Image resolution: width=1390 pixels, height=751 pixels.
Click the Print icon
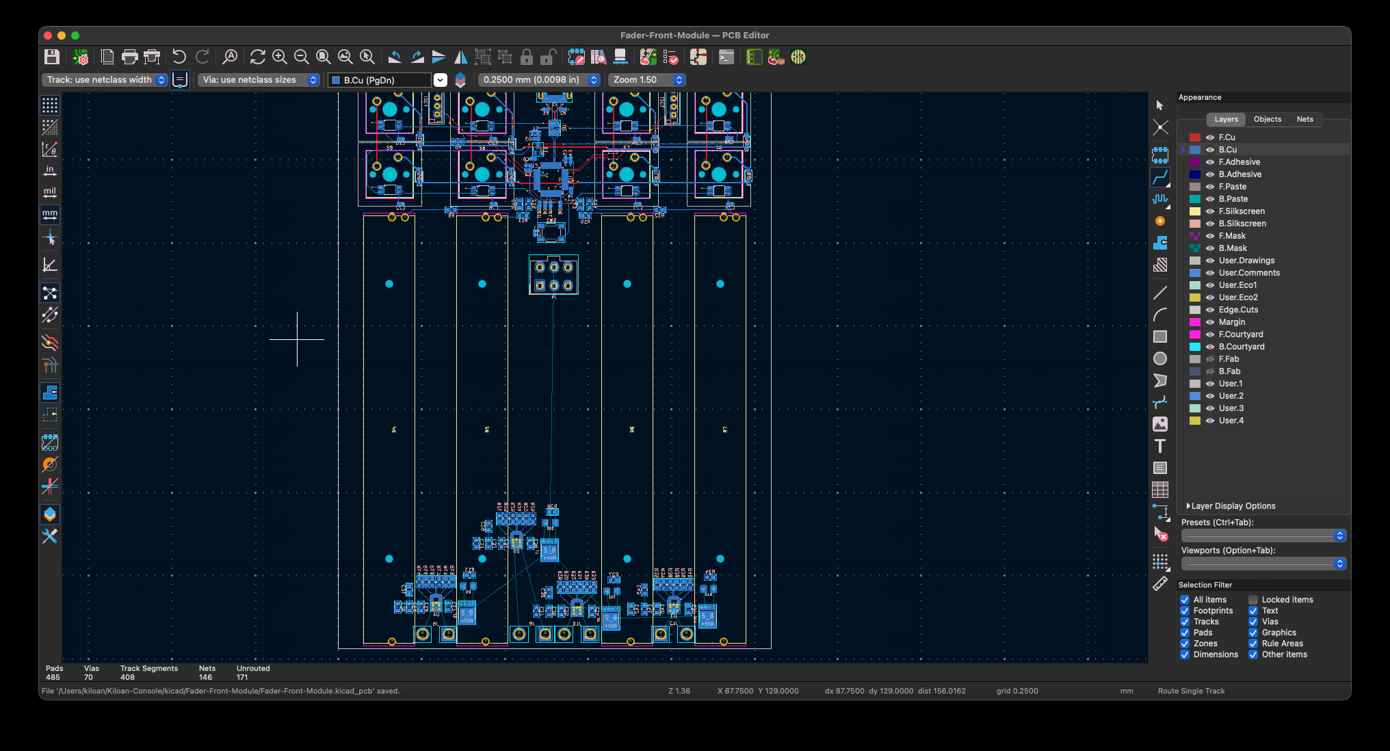[x=129, y=57]
